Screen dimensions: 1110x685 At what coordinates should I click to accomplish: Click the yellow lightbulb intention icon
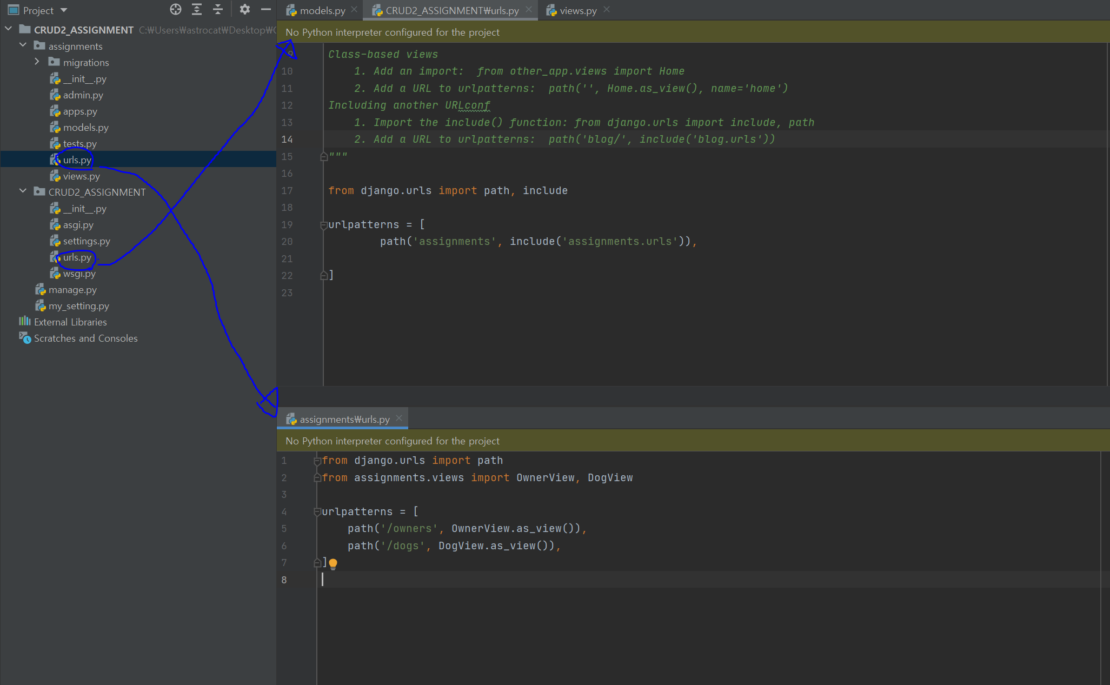333,563
